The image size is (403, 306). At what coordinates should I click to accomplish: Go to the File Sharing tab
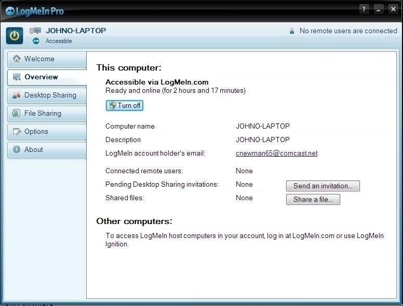click(47, 114)
